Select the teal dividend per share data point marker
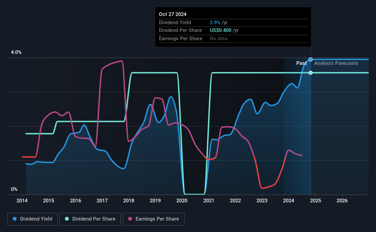Viewport: 376px width, 232px height. tap(311, 73)
